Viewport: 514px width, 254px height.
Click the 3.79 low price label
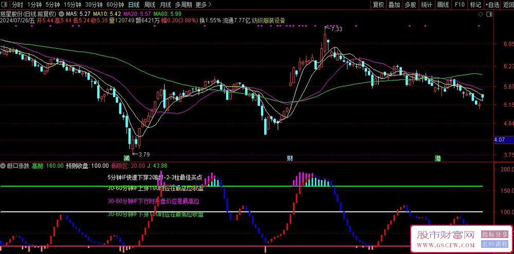[x=143, y=154]
